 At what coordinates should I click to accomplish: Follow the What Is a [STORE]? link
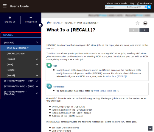point(116,76)
